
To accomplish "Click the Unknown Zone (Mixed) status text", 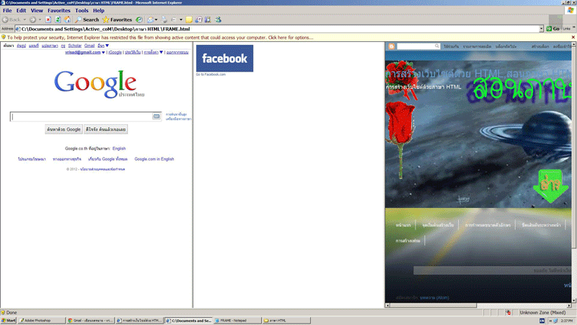I will [x=542, y=313].
